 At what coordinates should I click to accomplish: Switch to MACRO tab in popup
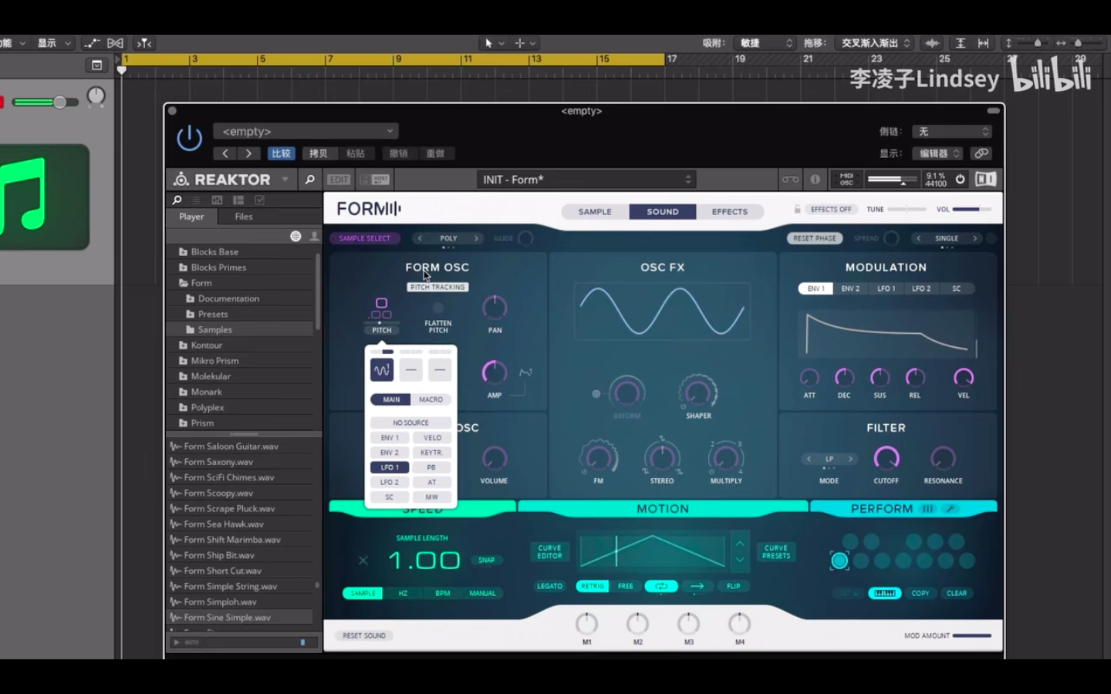coord(431,399)
